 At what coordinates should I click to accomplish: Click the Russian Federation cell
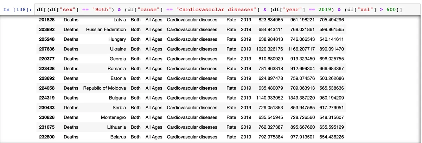tap(106, 29)
